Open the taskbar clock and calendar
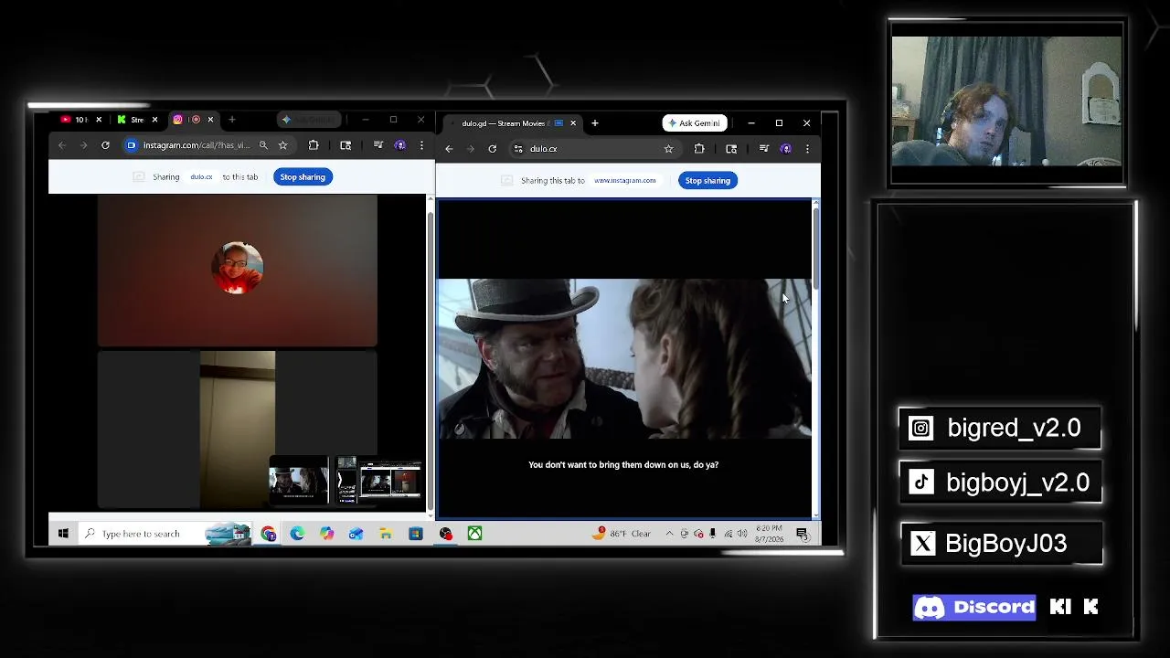Viewport: 1170px width, 658px height. [769, 534]
